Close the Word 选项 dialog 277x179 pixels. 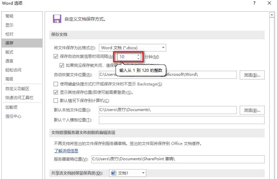(269, 3)
